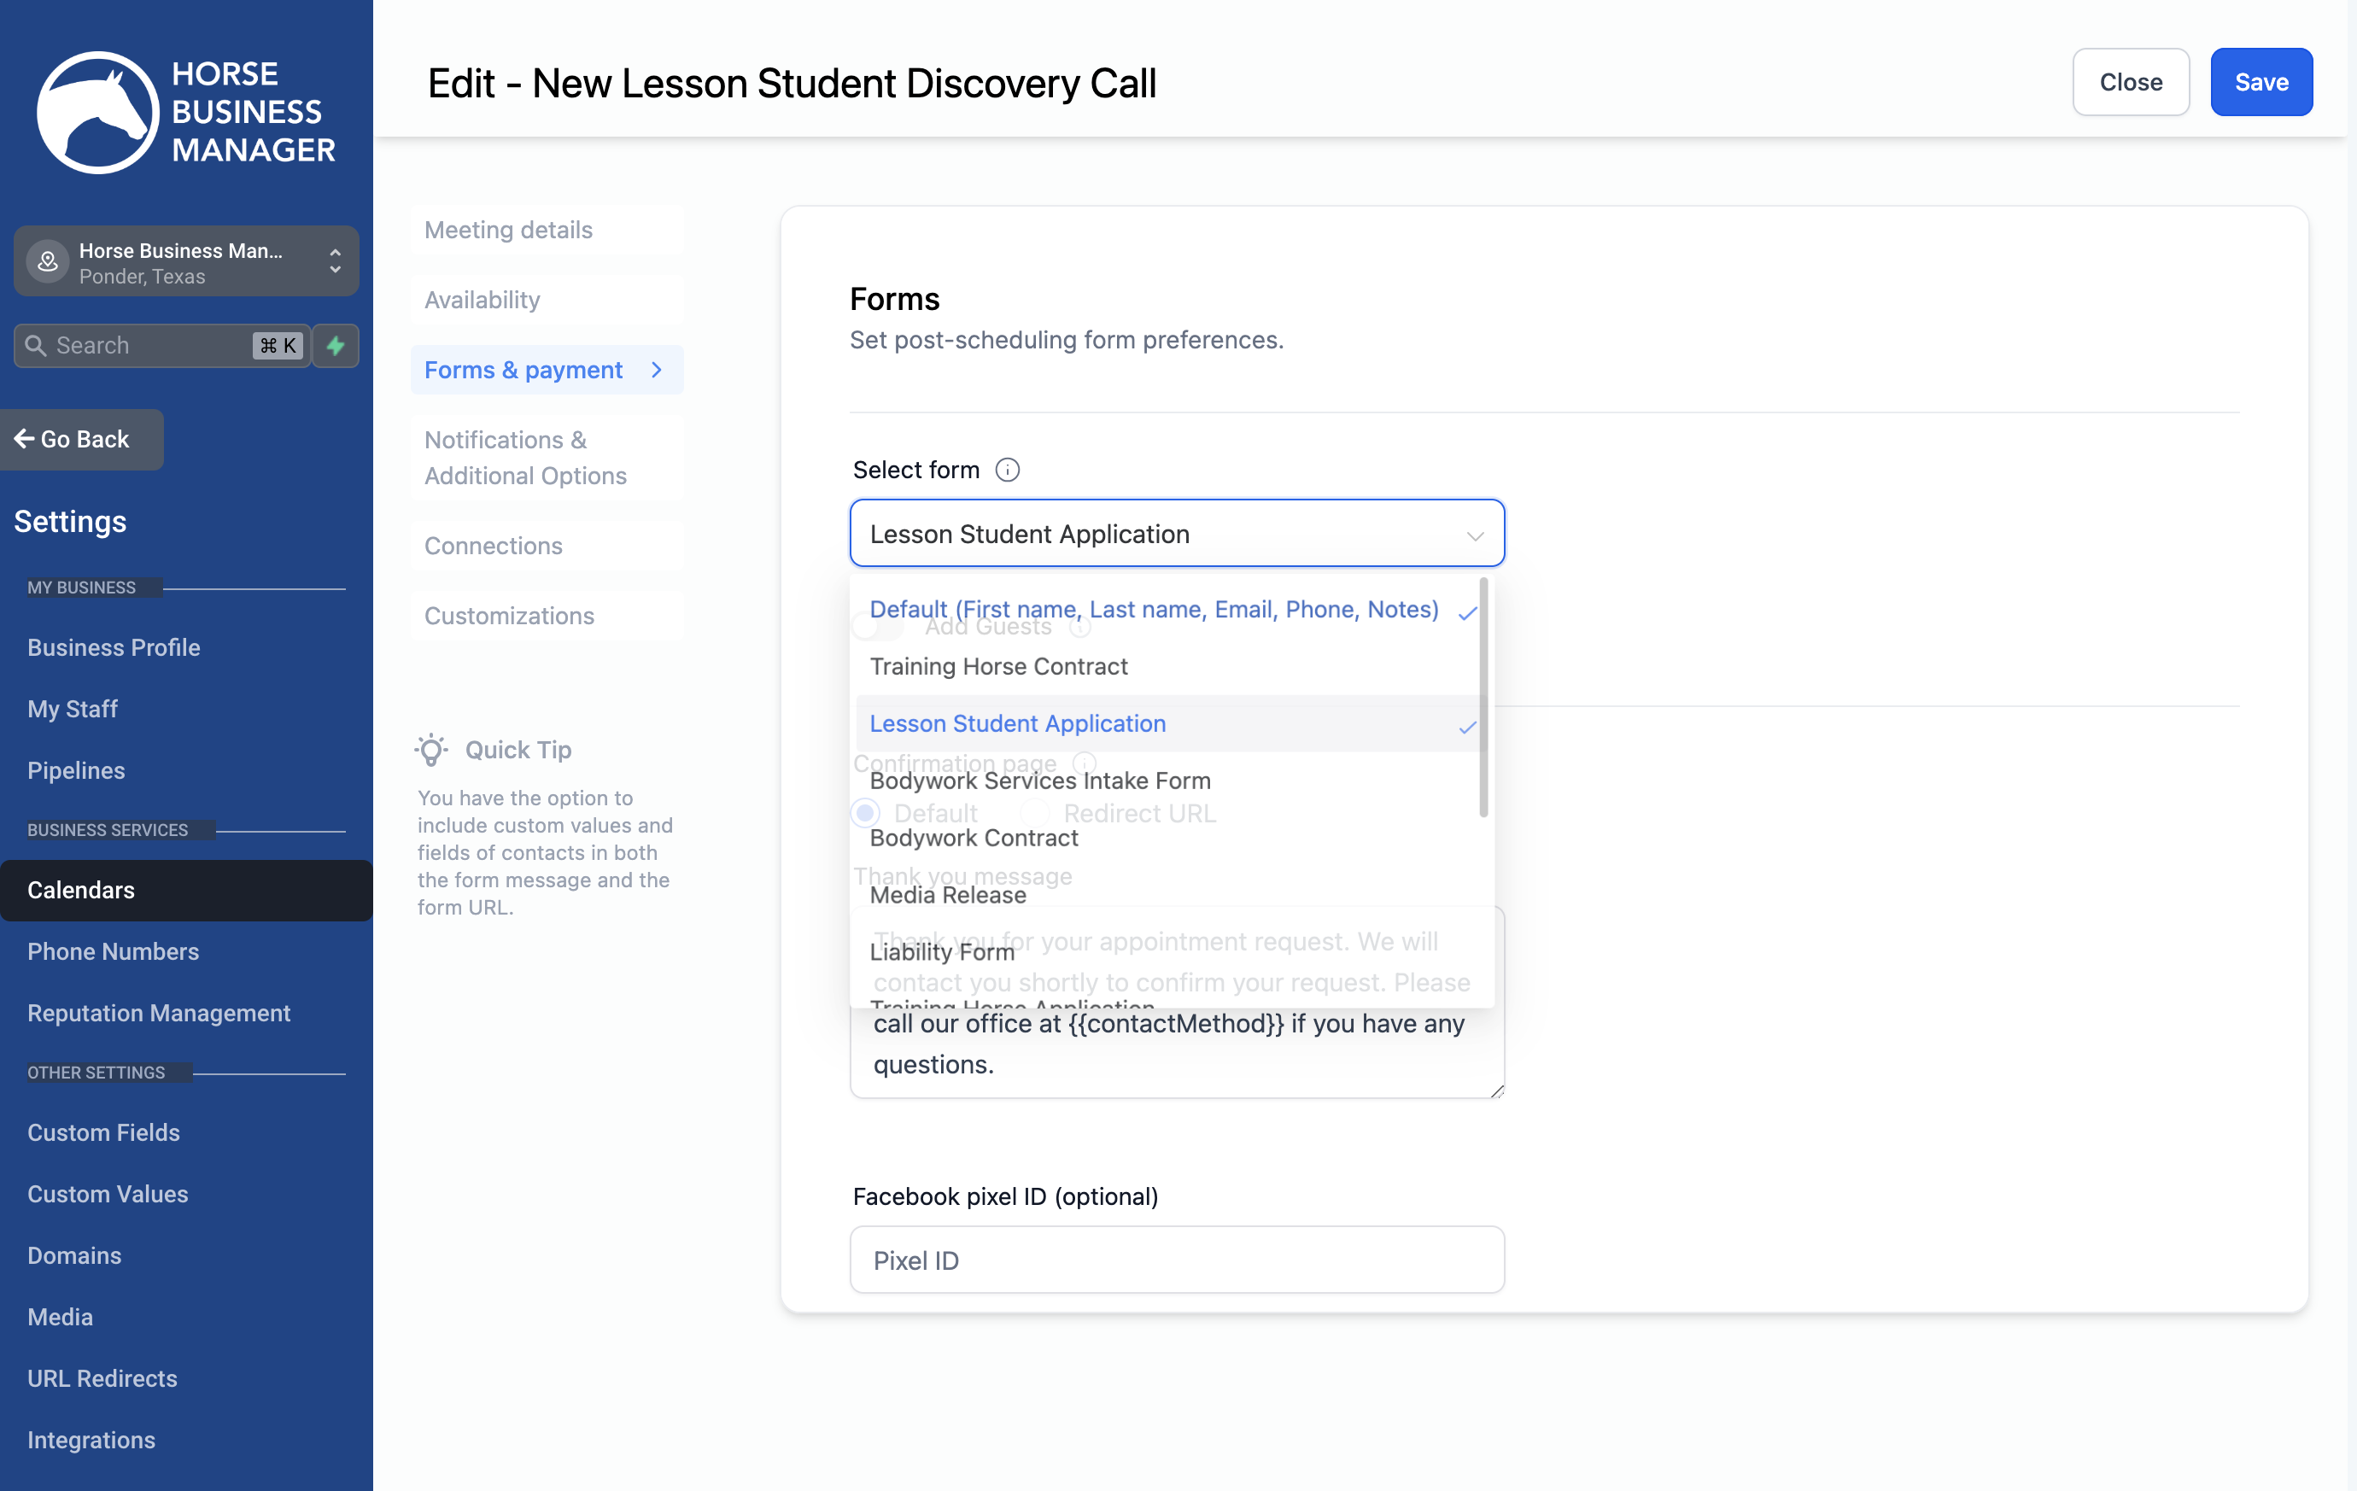This screenshot has width=2357, height=1491.
Task: Click the Facebook Pixel ID input field
Action: 1177,1260
